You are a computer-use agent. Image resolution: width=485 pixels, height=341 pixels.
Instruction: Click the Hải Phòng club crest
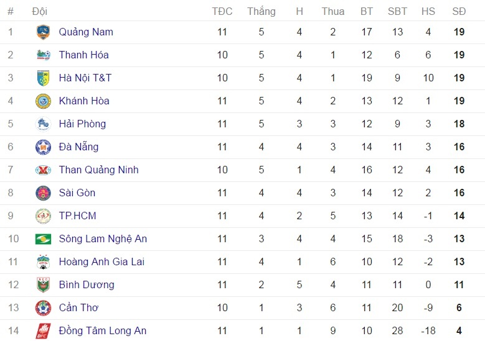(x=43, y=124)
